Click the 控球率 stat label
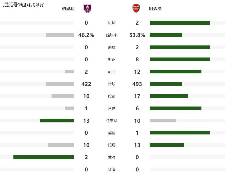Screen dimensions: 225x181 click(112, 35)
